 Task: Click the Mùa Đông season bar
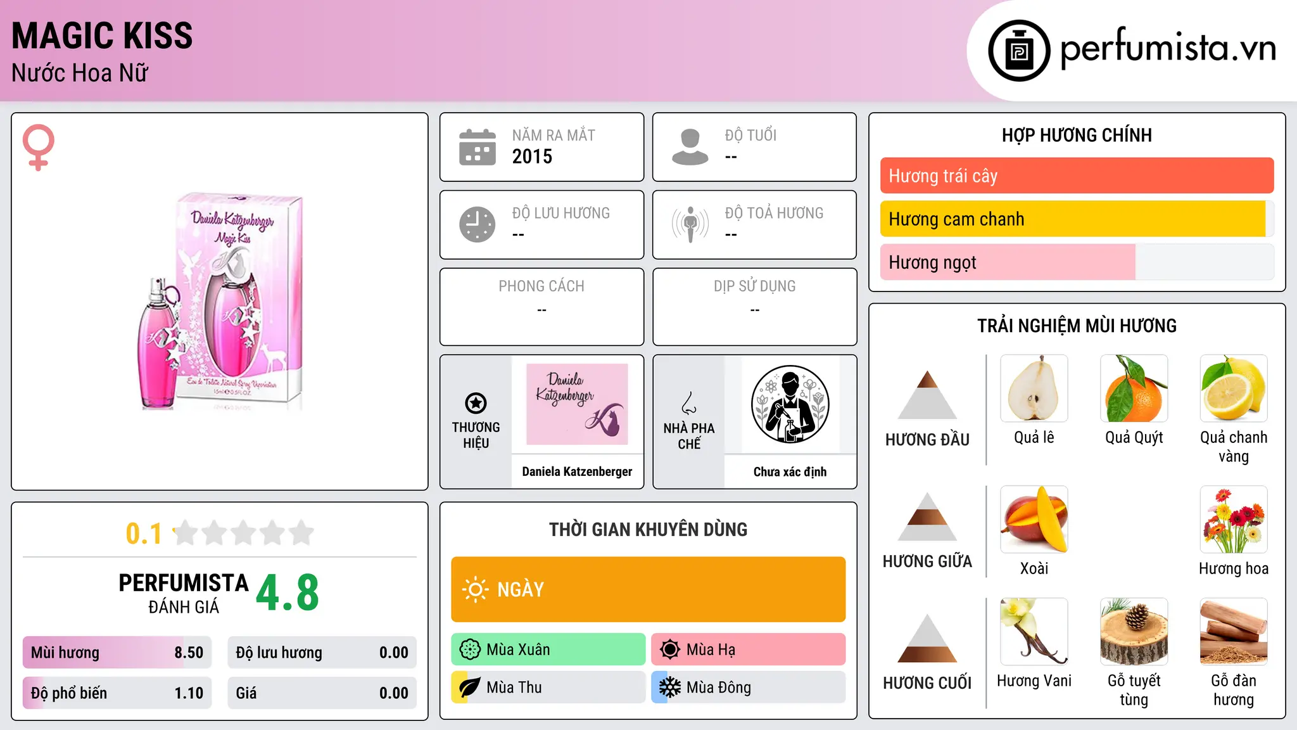[x=749, y=688]
